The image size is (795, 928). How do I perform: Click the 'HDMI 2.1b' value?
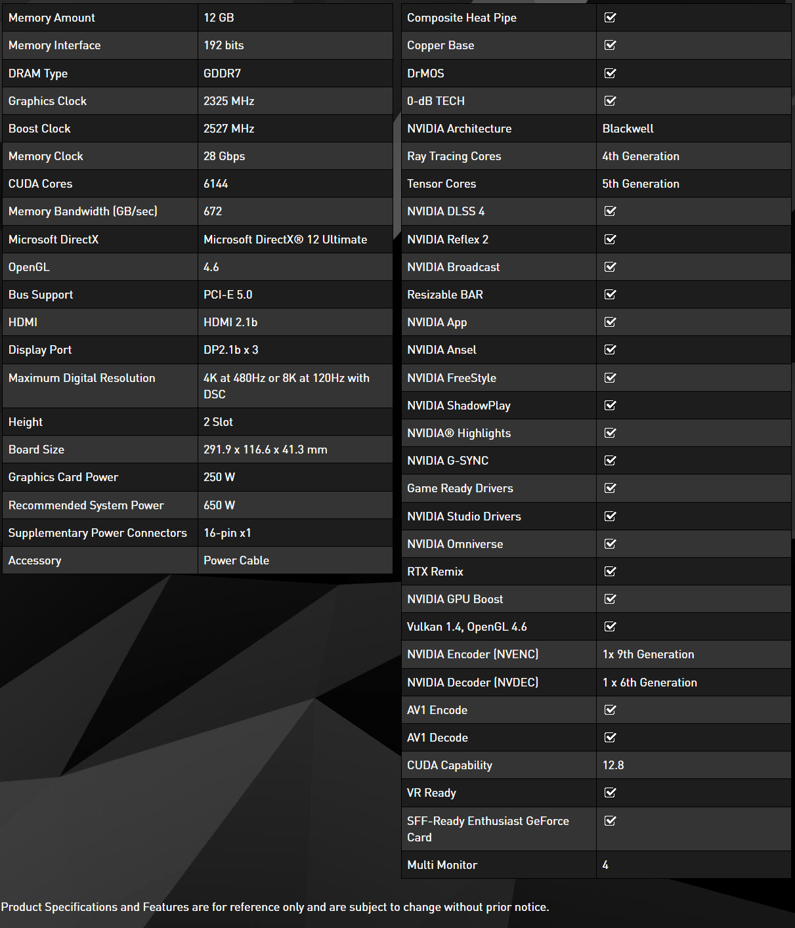click(230, 322)
